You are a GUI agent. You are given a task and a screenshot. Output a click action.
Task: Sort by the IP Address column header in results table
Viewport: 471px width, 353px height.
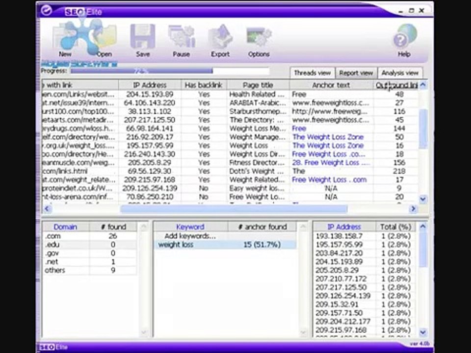coord(150,85)
